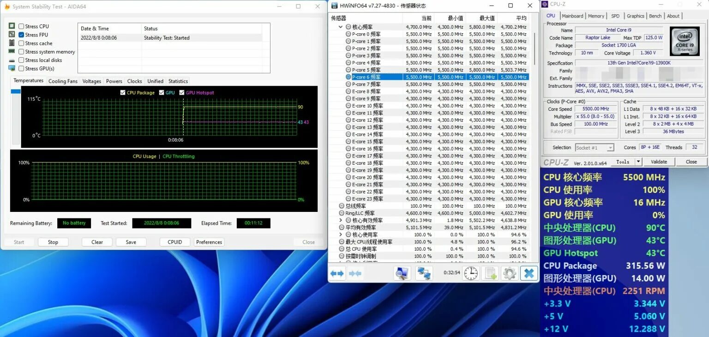This screenshot has width=709, height=337.
Task: Click clock icon next to P-core 0 频率
Action: (348, 34)
